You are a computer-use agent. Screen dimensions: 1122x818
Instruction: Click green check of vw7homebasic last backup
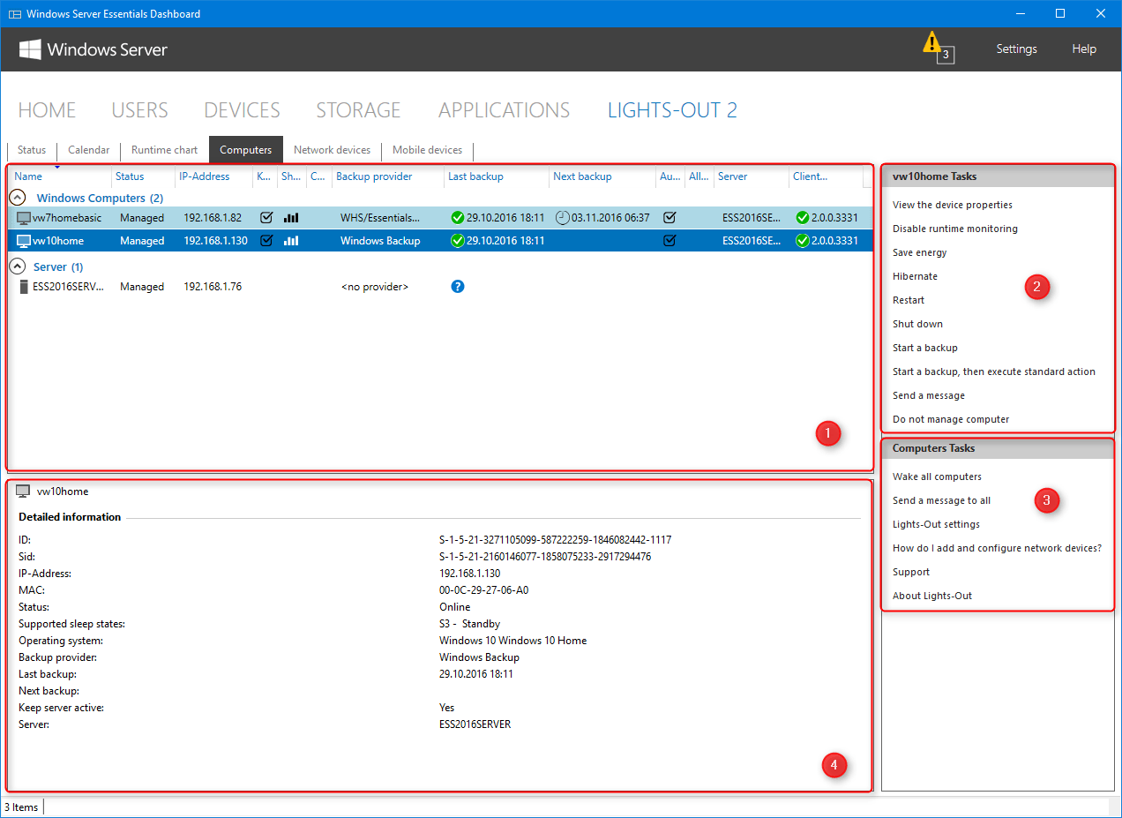(457, 218)
